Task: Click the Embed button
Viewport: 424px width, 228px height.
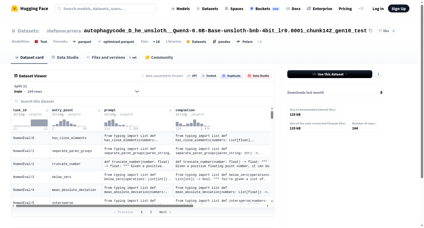Action: pos(209,76)
